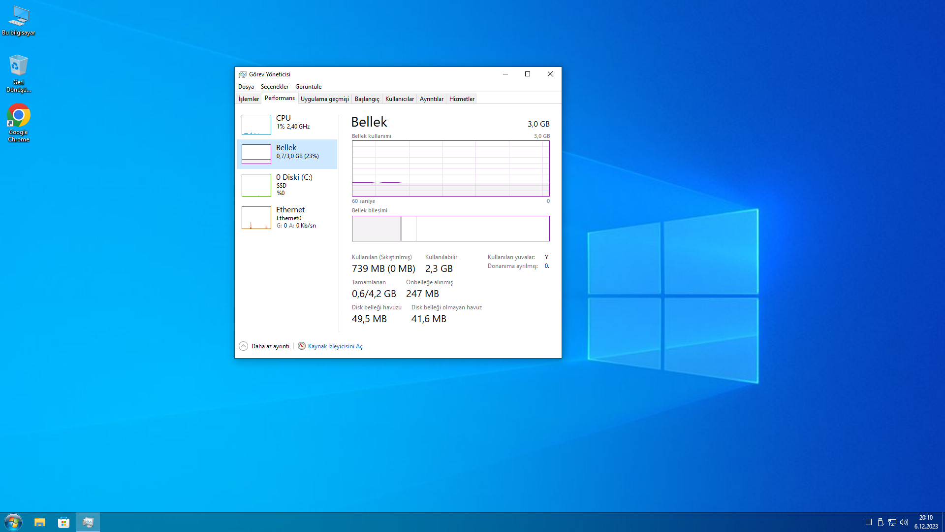Viewport: 945px width, 532px height.
Task: Select the Bellek mini graph thumbnail
Action: tap(256, 154)
